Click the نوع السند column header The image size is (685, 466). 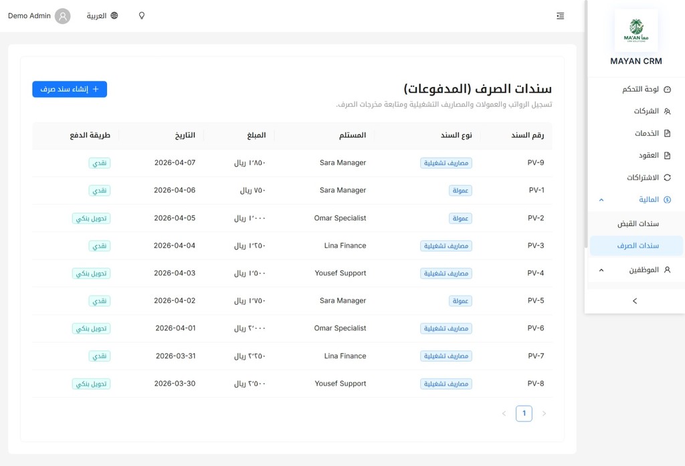[x=456, y=136]
